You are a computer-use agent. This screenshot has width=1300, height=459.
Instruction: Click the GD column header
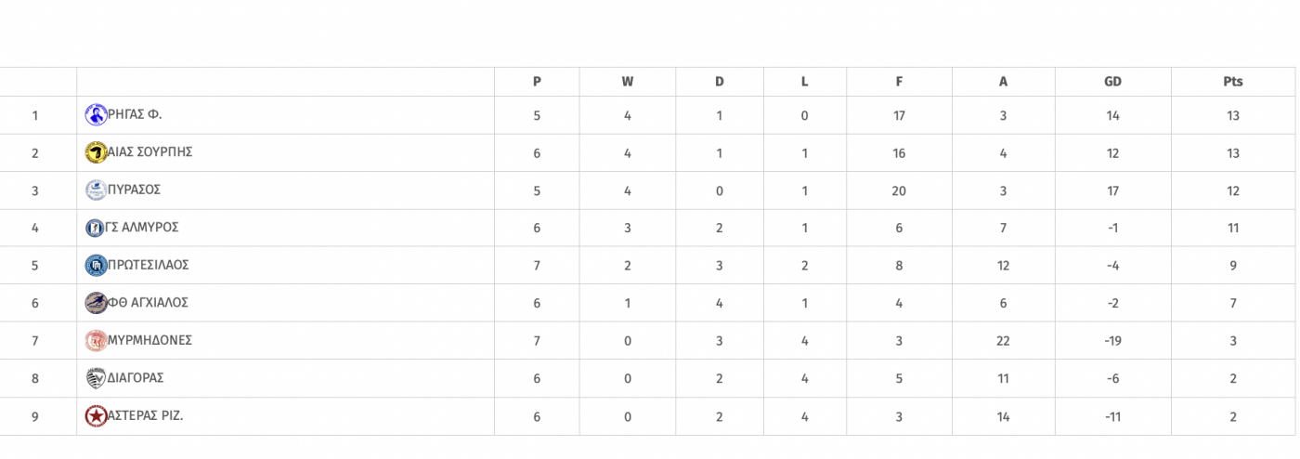click(1112, 82)
